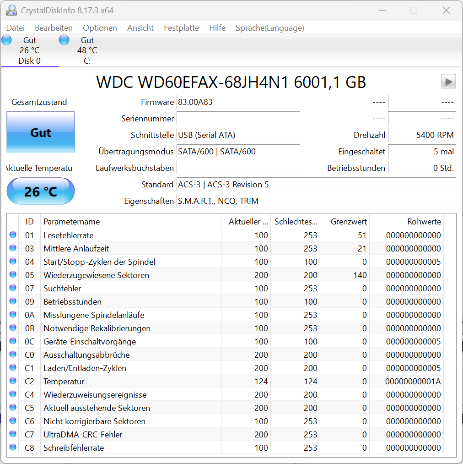This screenshot has height=464, width=463.
Task: Click the status dot beside Schreibfehlerrate
Action: (13, 448)
